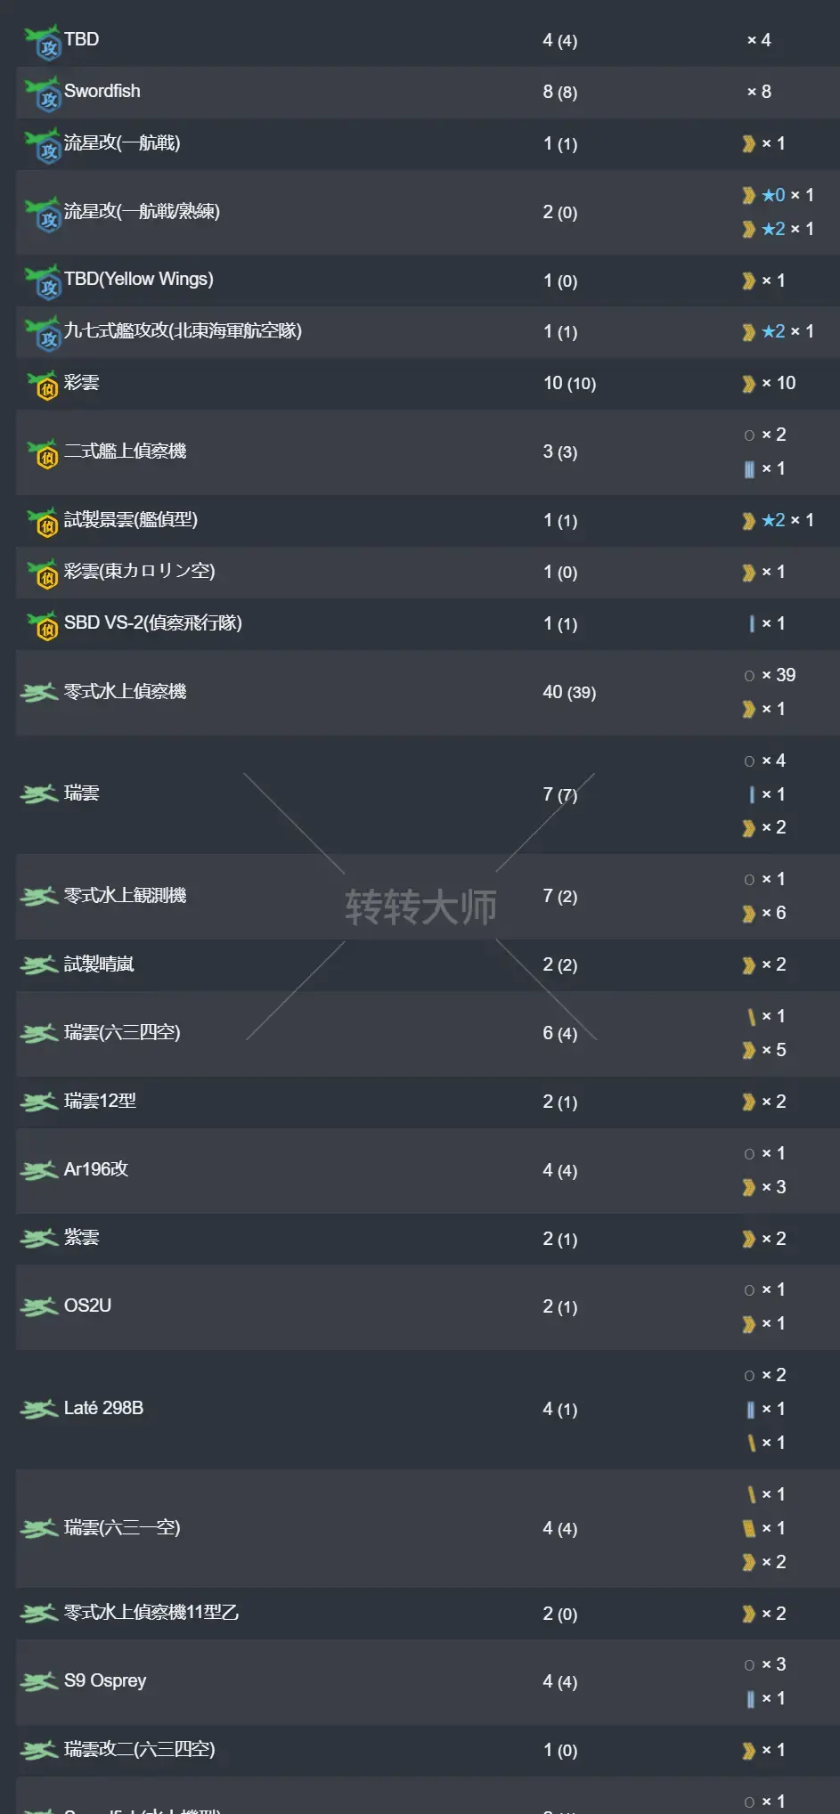Click the yellow proficiency chevron in the 瑞雲12型 row
Image resolution: width=840 pixels, height=1814 pixels.
point(749,1102)
